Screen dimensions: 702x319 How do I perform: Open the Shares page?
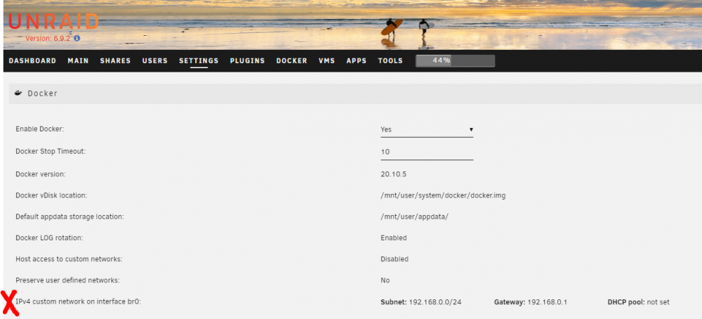(x=116, y=61)
